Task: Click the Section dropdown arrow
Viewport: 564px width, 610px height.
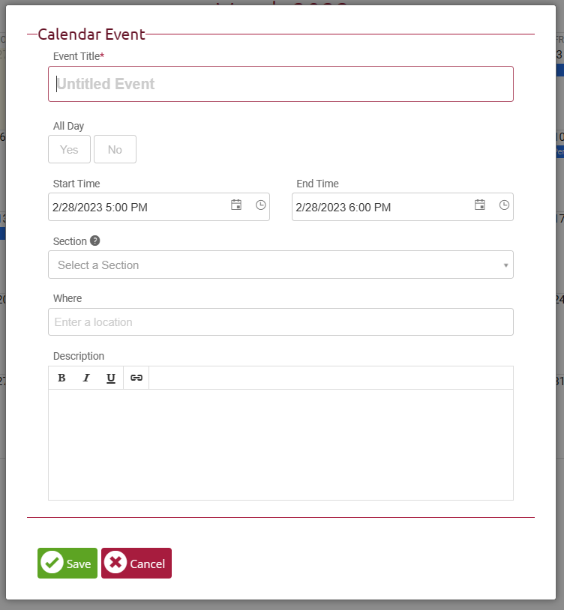Action: tap(505, 265)
